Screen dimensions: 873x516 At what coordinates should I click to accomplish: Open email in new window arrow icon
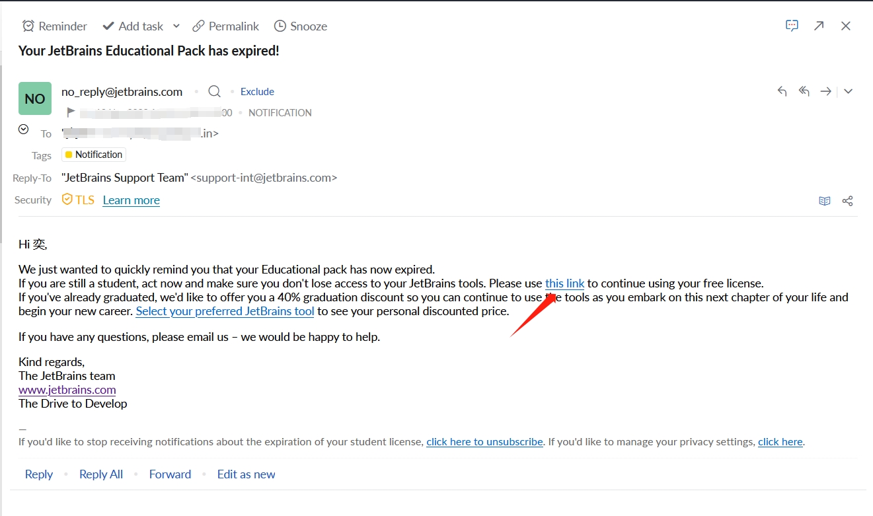(819, 26)
